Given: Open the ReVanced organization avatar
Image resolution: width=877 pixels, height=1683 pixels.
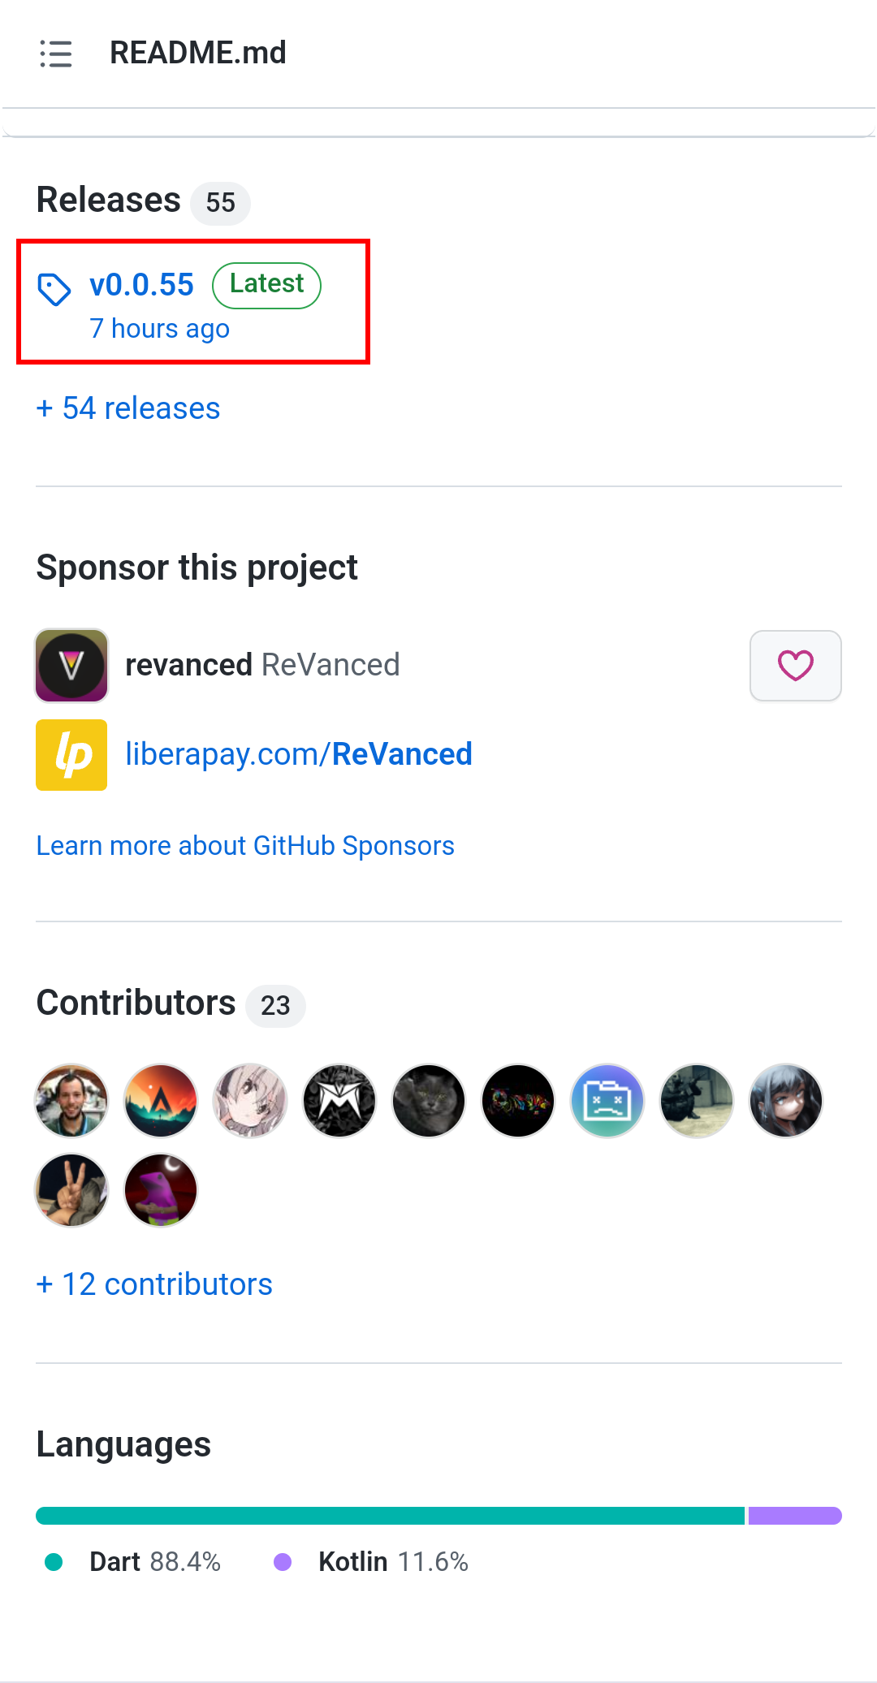Looking at the screenshot, I should tap(71, 666).
